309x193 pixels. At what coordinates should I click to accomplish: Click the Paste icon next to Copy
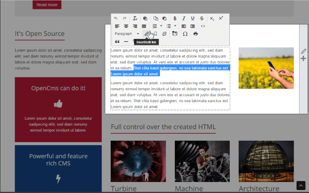pos(164,18)
